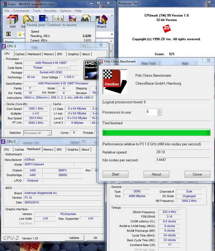215x251 pixels.
Task: Click the Add icon in WinRAR toolbar
Action: tap(13, 22)
